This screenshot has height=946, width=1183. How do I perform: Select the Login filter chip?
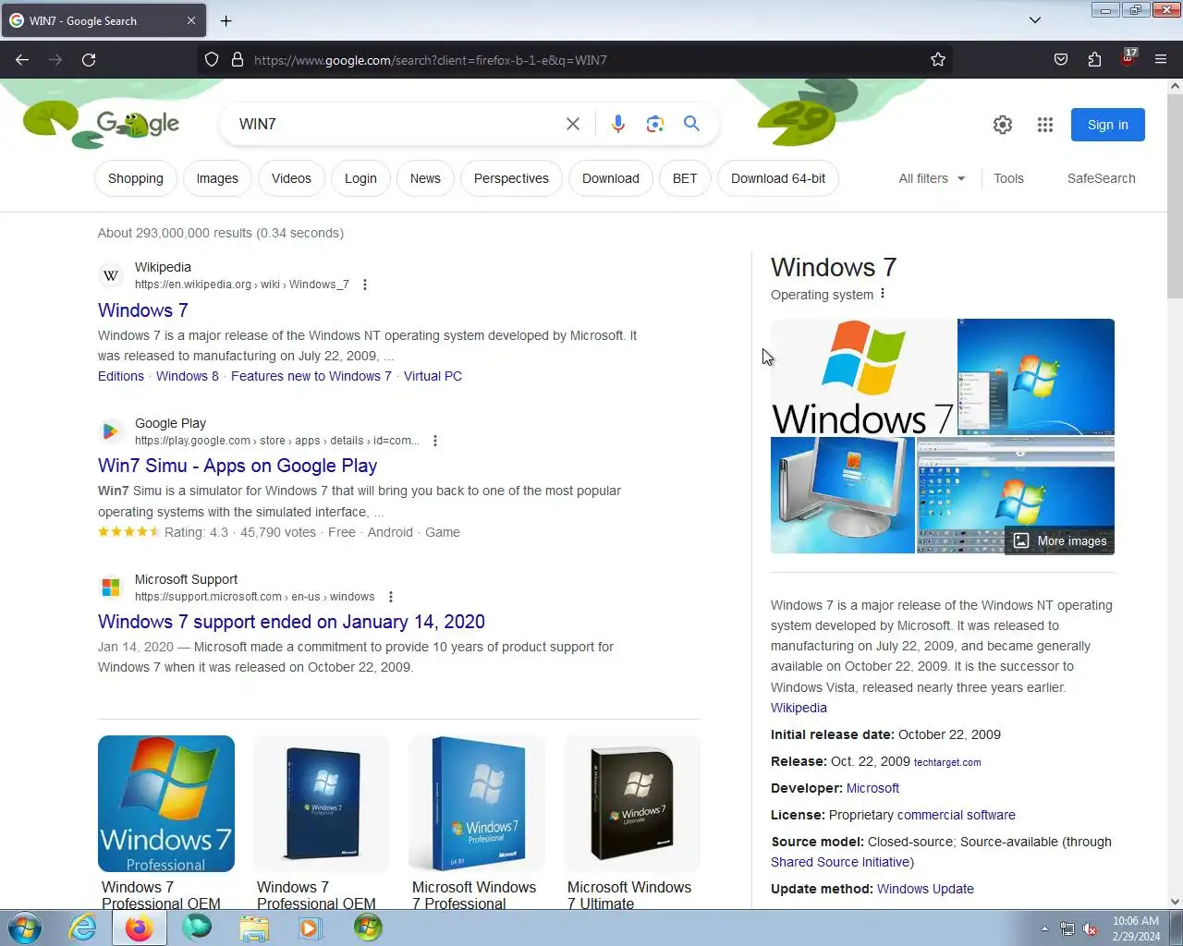click(360, 178)
